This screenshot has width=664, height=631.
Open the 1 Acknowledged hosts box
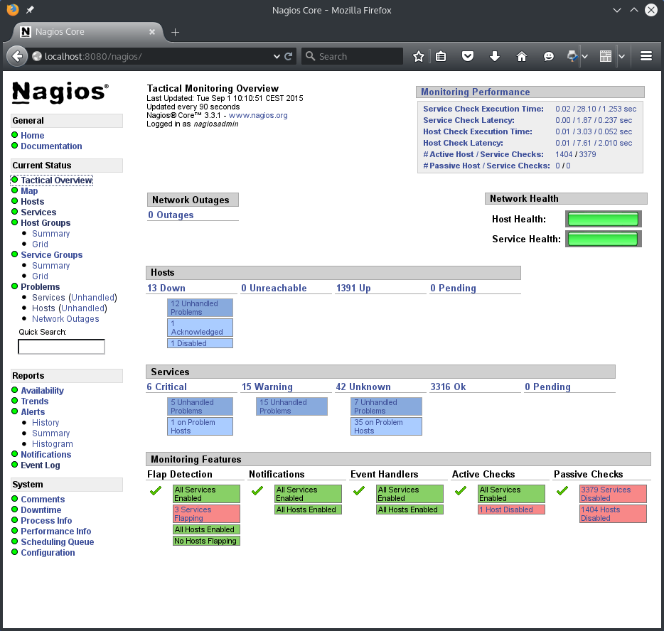tap(200, 328)
